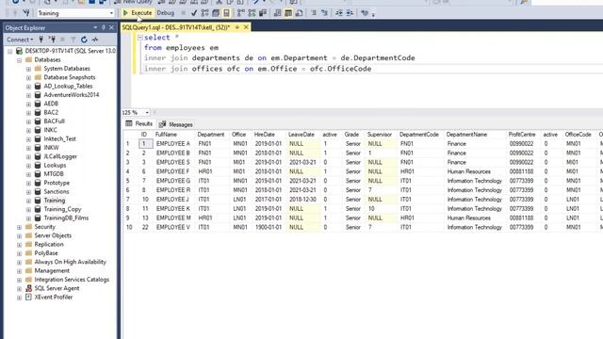Collapse the select statement outline
Image resolution: width=603 pixels, height=339 pixels.
pyautogui.click(x=140, y=38)
